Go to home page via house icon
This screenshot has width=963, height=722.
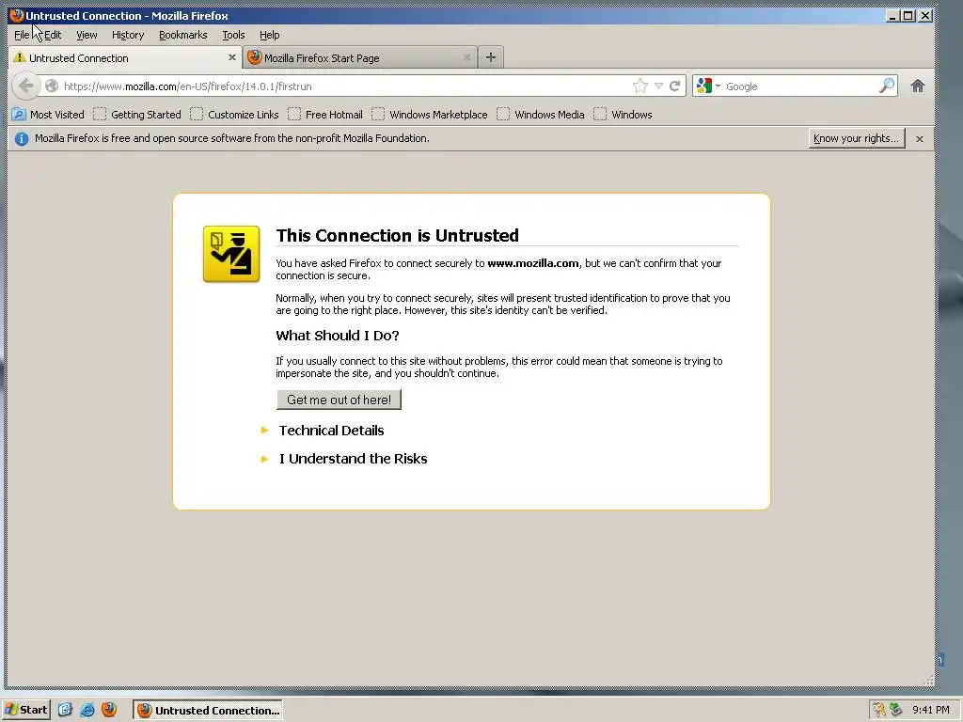(x=918, y=86)
